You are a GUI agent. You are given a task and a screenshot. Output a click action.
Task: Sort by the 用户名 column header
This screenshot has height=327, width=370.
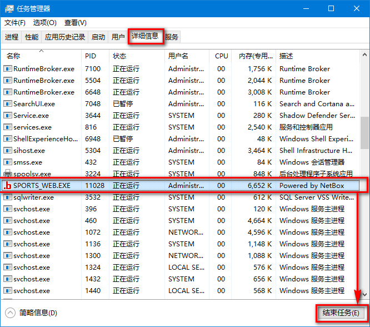point(187,56)
